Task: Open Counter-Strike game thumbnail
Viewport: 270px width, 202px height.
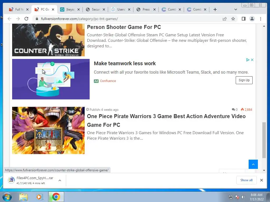Action: click(x=48, y=40)
